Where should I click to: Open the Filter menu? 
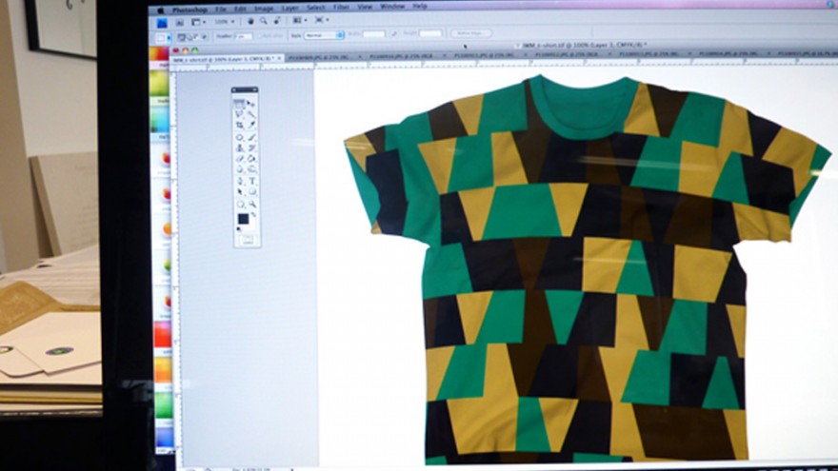point(341,7)
